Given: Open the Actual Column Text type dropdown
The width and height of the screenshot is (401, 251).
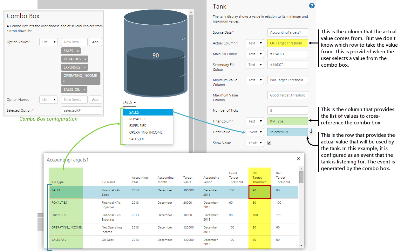Looking at the screenshot, I should click(255, 43).
